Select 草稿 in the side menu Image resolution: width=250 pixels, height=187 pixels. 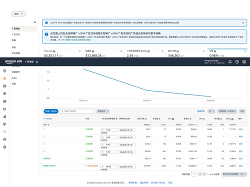[x=14, y=40]
